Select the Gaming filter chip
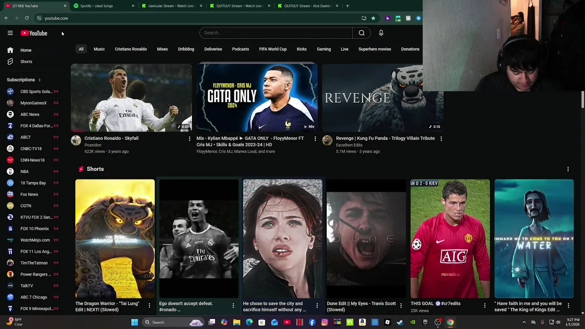 pyautogui.click(x=324, y=49)
